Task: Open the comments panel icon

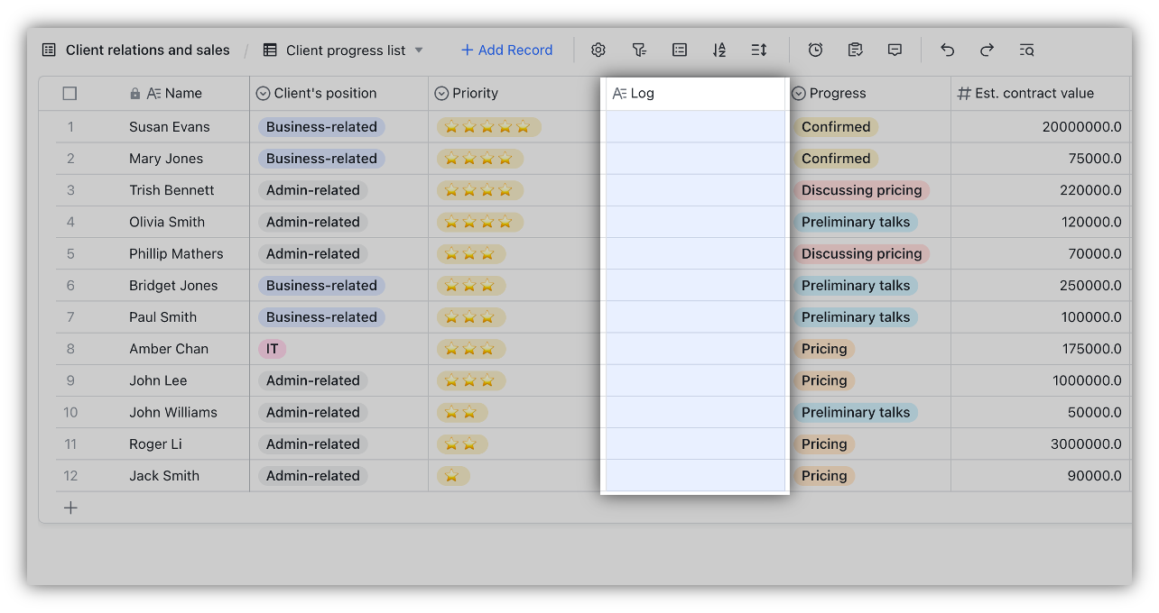Action: click(895, 50)
